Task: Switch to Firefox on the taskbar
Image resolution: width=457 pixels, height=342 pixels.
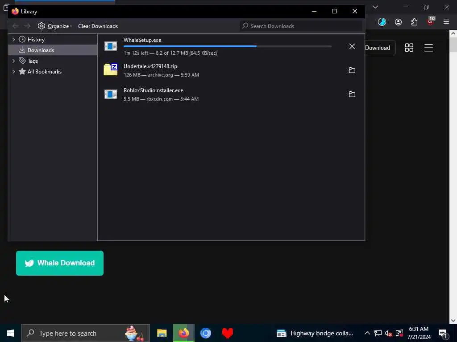Action: tap(183, 333)
